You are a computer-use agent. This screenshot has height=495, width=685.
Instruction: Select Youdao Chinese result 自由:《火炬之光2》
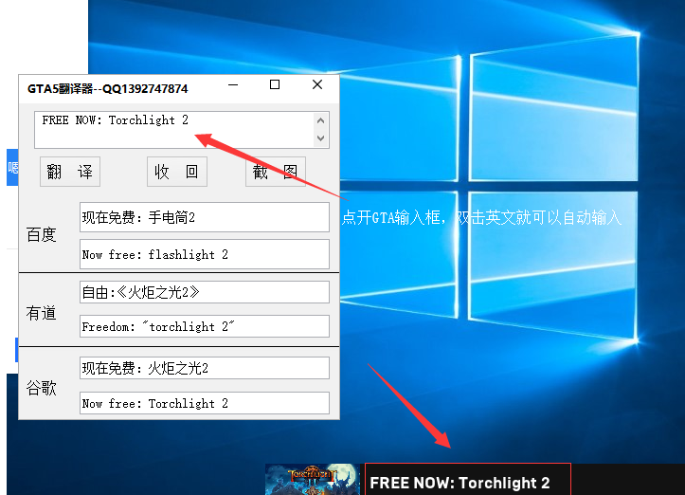tap(204, 292)
